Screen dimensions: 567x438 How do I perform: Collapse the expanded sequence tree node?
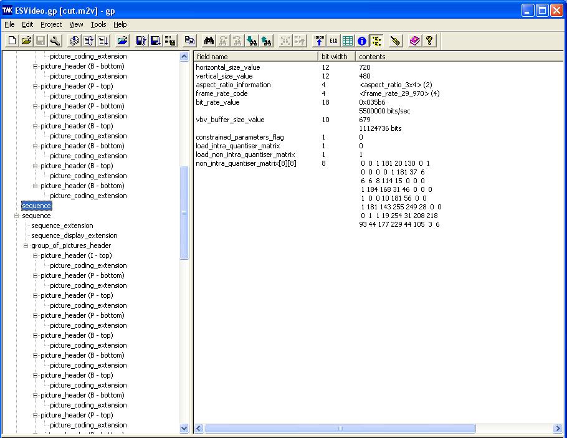tap(16, 216)
